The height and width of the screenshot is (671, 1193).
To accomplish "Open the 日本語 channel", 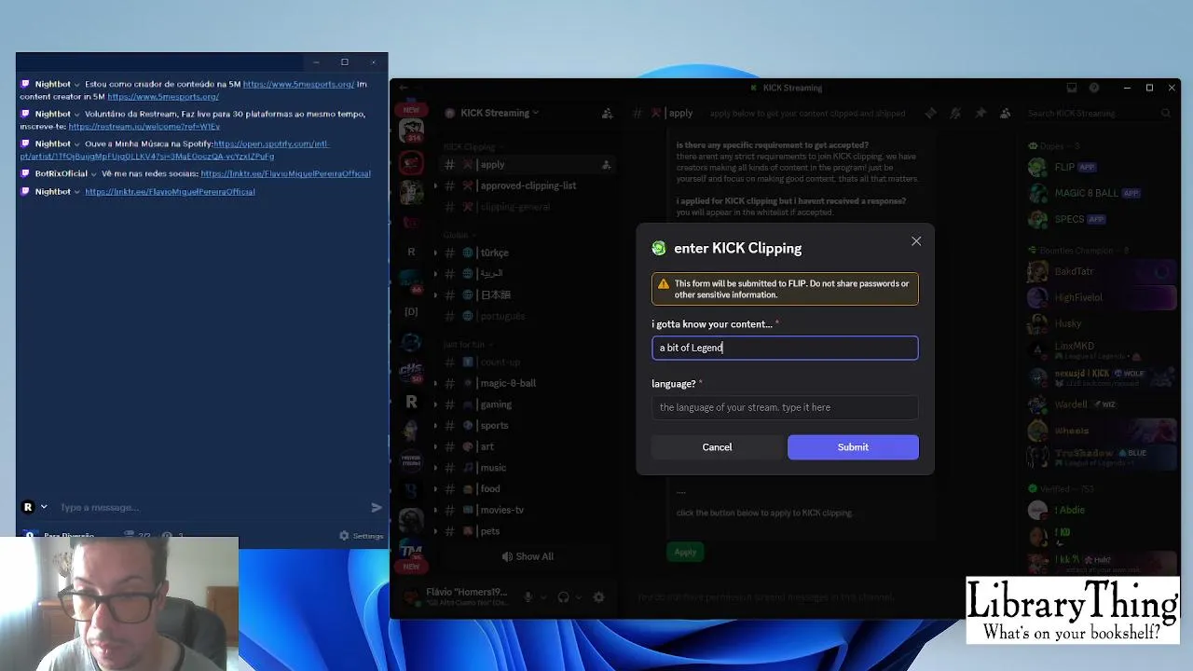I will tap(495, 294).
